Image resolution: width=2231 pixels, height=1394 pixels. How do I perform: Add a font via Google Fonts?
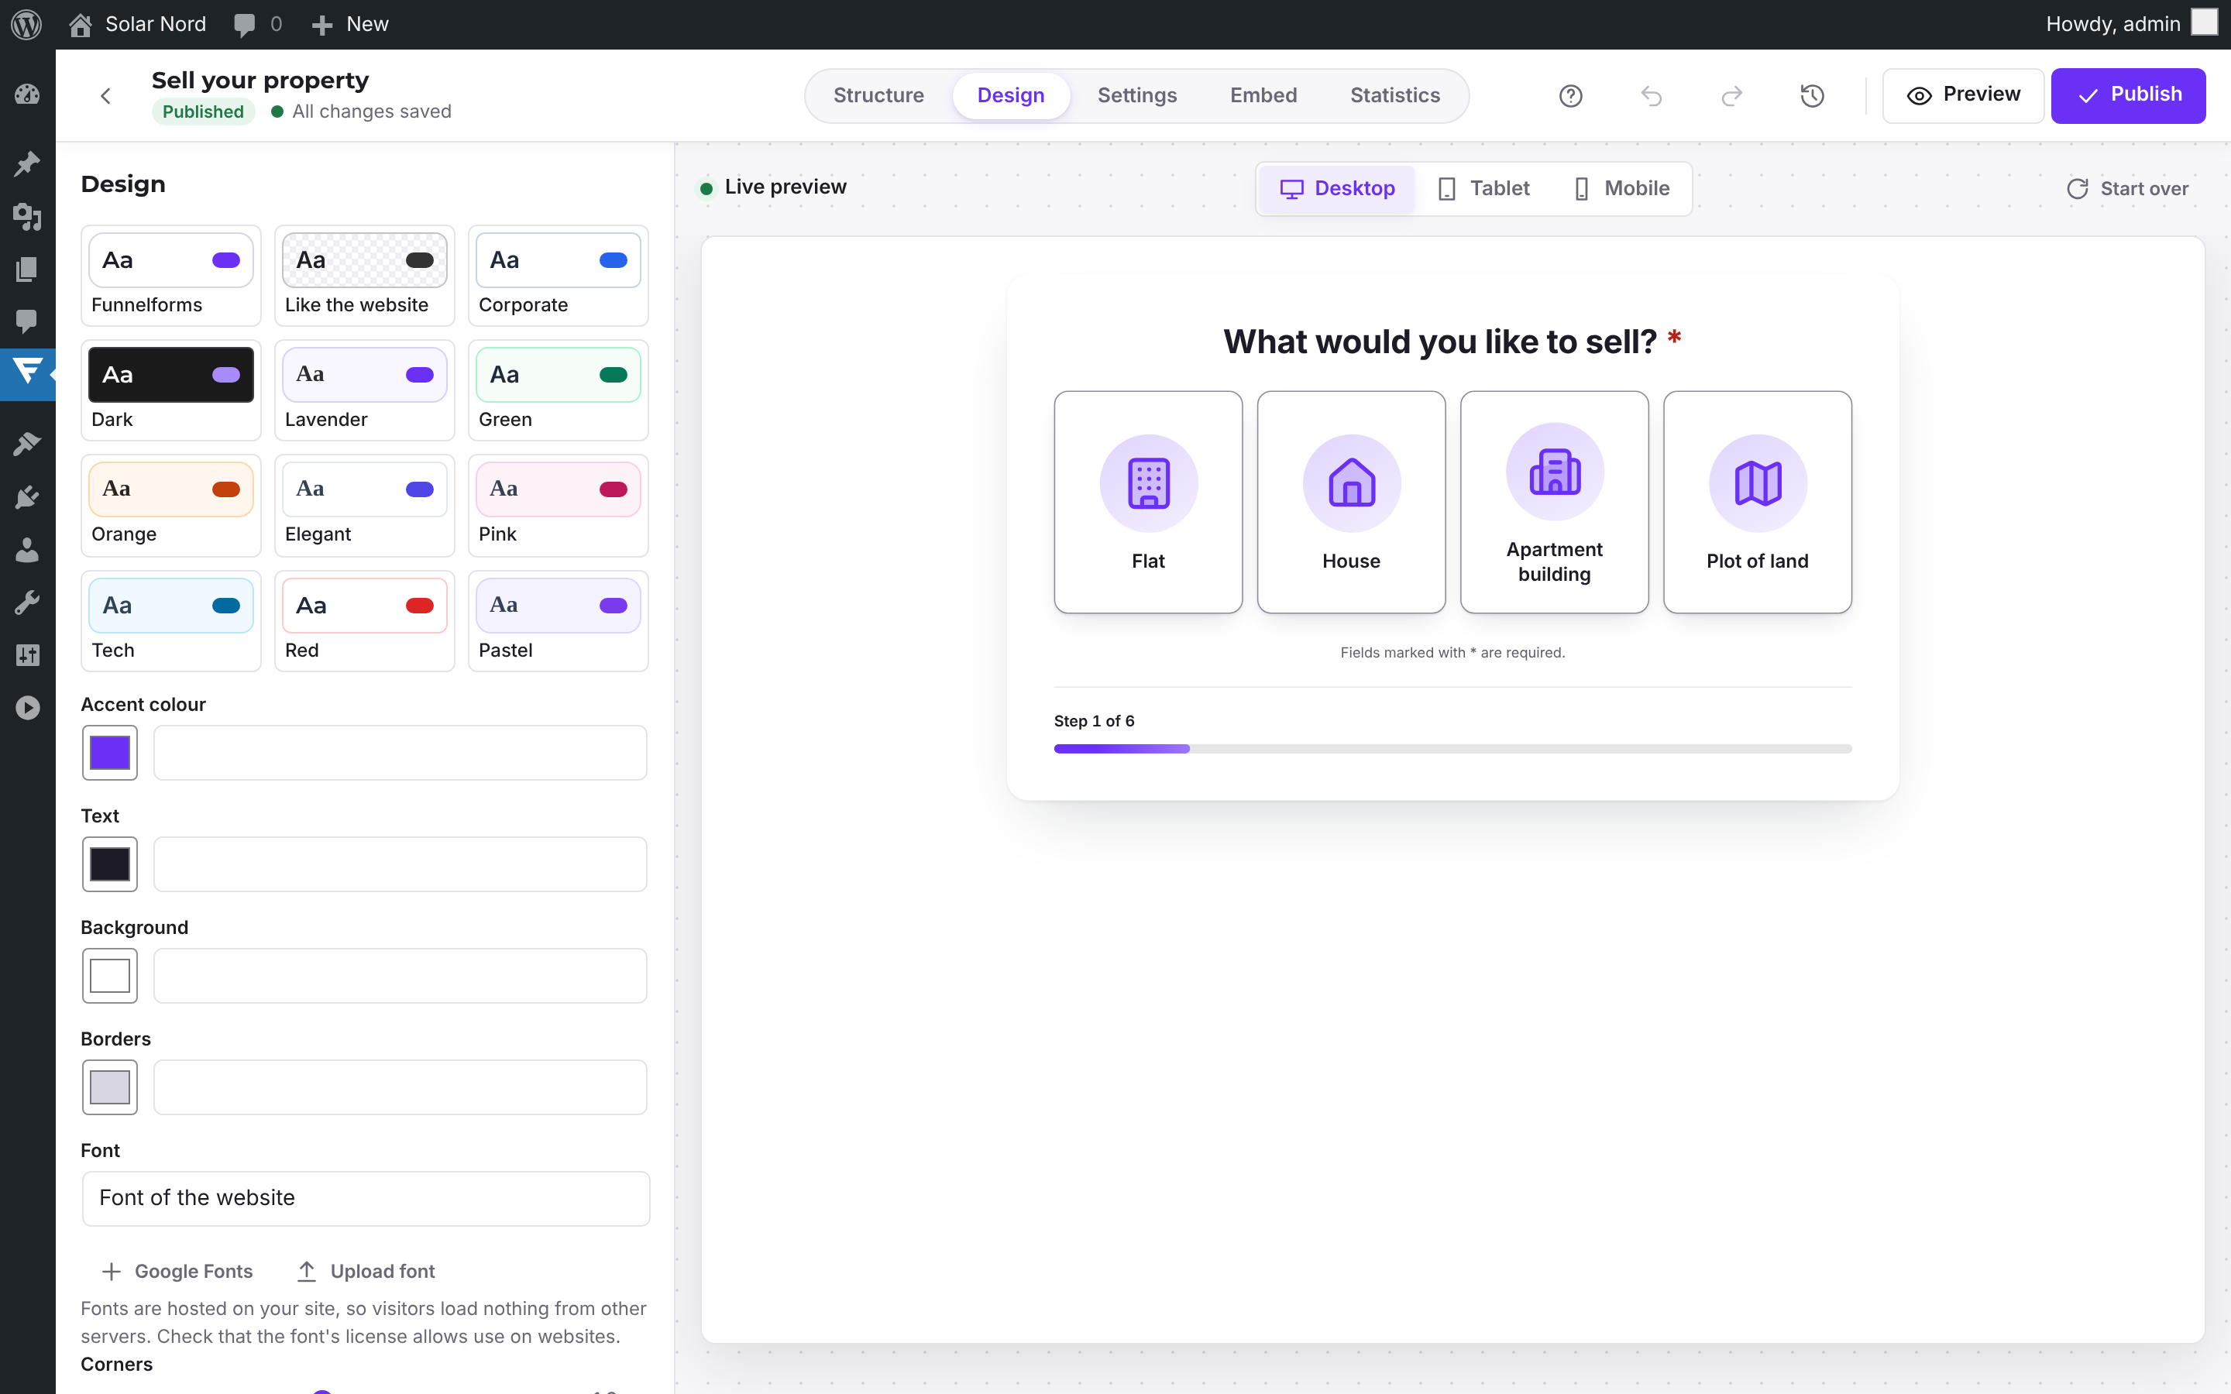coord(176,1270)
